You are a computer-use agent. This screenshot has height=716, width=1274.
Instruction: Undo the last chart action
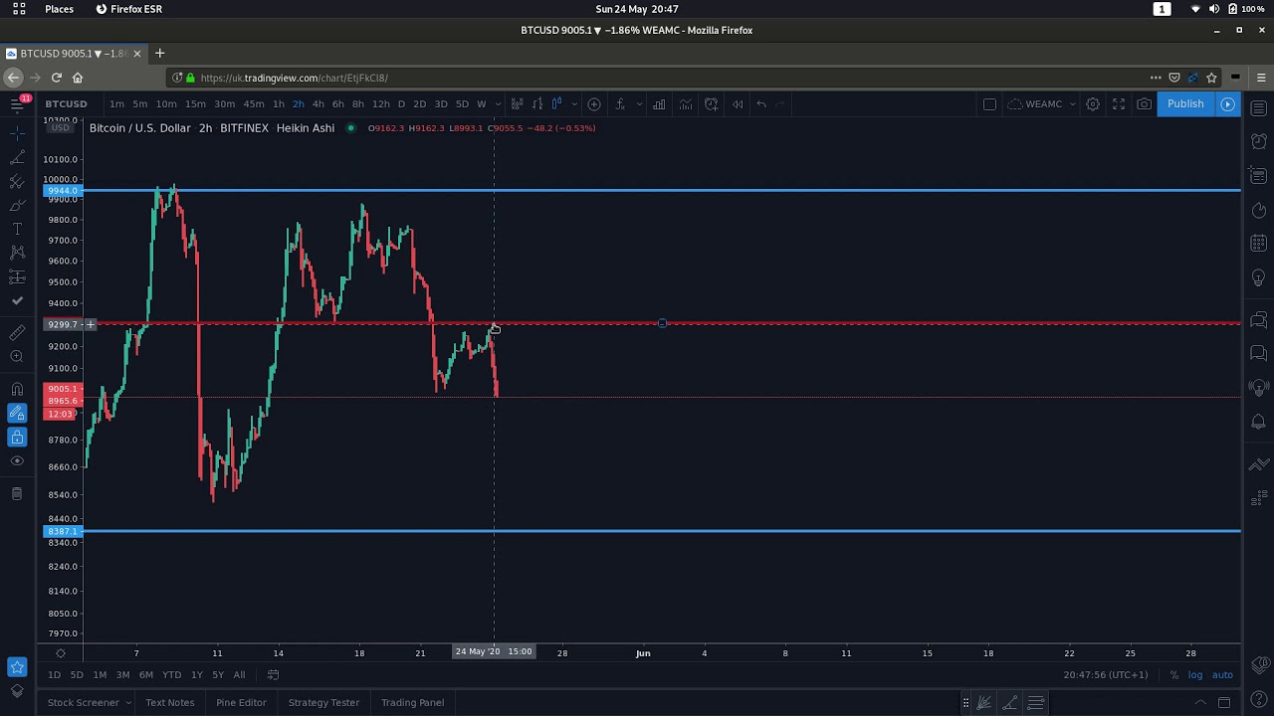point(761,103)
